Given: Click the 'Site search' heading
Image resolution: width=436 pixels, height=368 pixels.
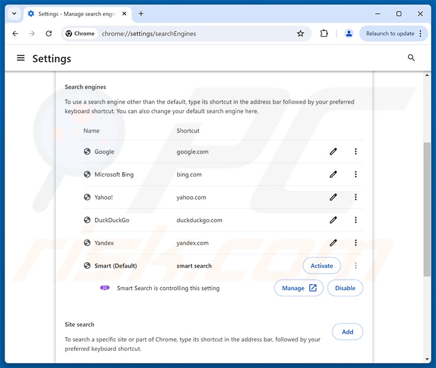Looking at the screenshot, I should click(79, 324).
